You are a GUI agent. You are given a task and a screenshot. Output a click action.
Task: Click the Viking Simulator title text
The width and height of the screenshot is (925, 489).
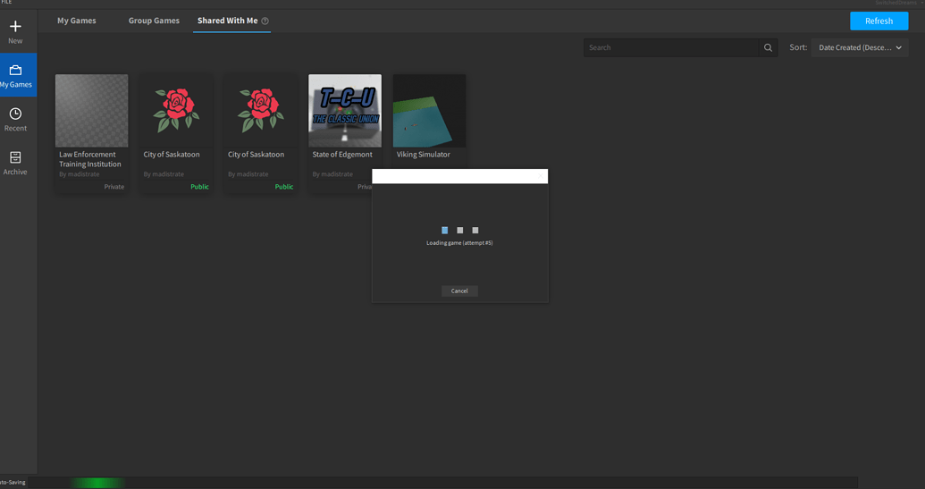(x=423, y=155)
